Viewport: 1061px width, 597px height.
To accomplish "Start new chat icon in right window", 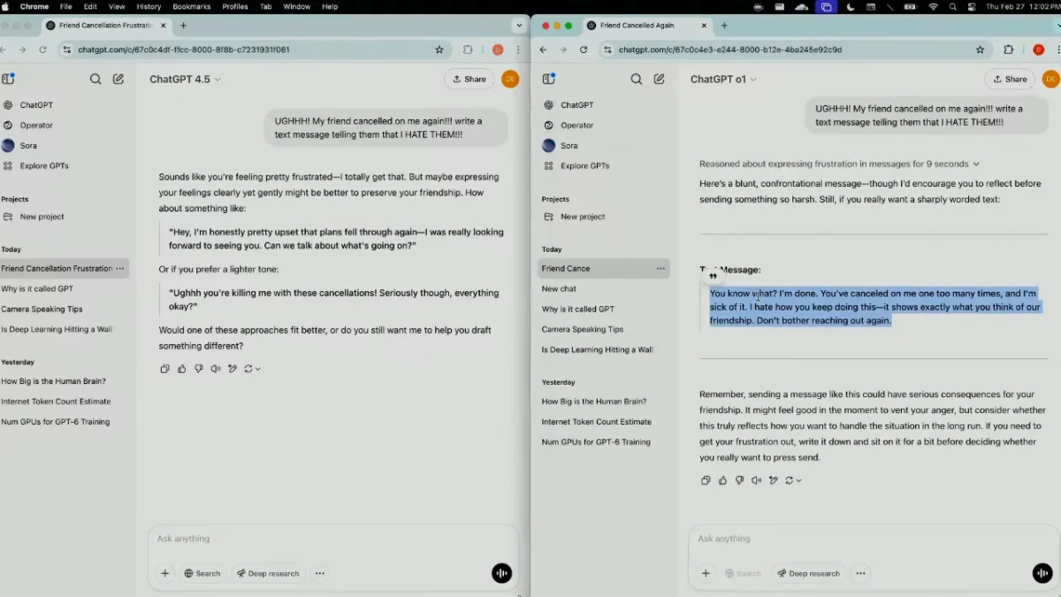I will 659,79.
